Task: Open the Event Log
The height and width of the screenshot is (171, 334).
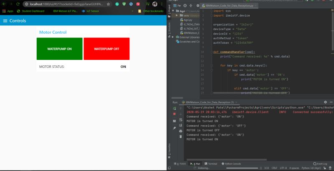Action: click(320, 164)
